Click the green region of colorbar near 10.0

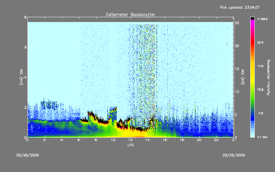[252, 90]
